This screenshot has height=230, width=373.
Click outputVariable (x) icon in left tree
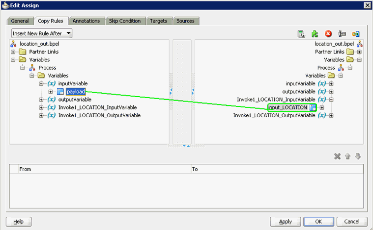click(x=52, y=99)
